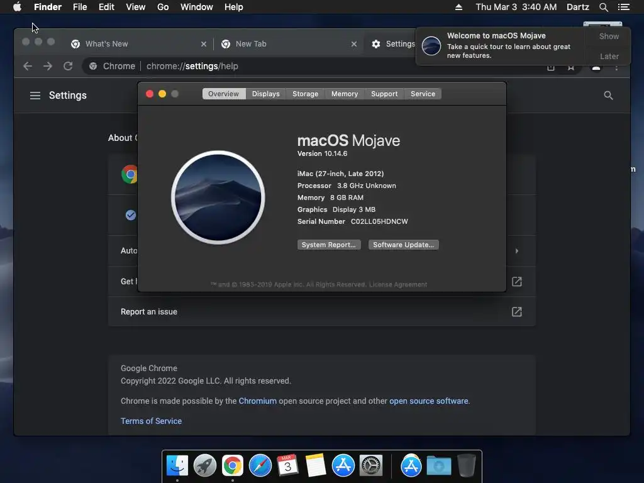Open the View menu

coord(136,7)
